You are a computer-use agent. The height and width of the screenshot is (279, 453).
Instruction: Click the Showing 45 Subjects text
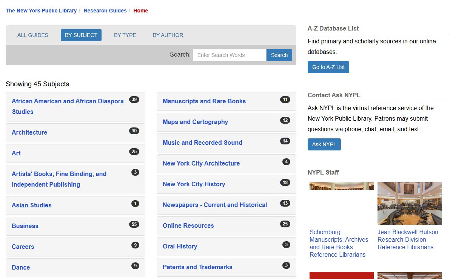[x=37, y=84]
